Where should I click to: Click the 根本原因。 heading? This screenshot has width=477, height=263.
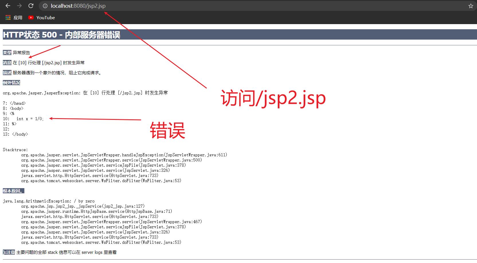click(13, 191)
